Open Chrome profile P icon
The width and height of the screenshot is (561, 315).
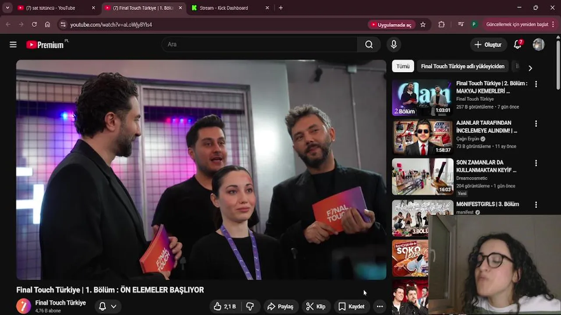474,24
